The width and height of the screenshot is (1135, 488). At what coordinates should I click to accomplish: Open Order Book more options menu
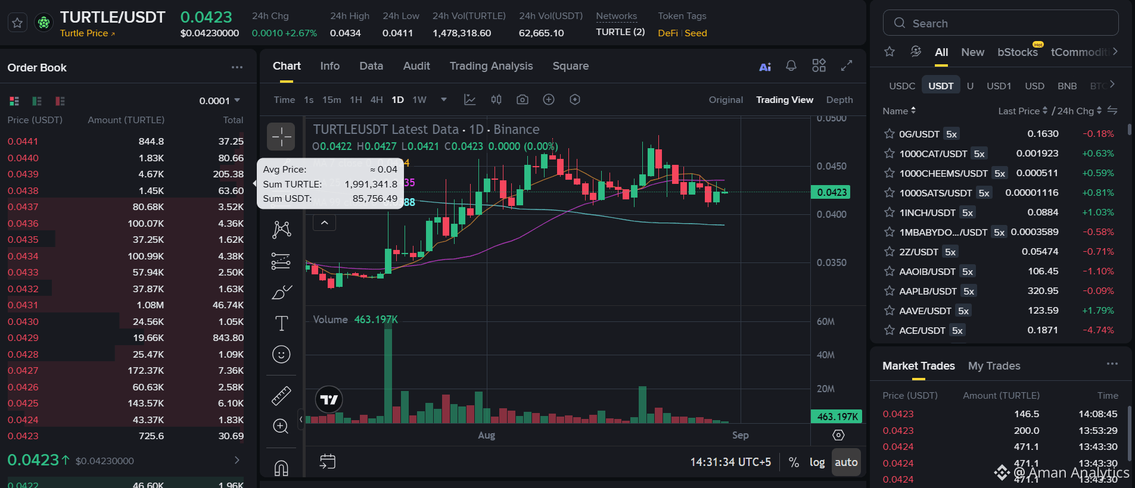(x=237, y=67)
